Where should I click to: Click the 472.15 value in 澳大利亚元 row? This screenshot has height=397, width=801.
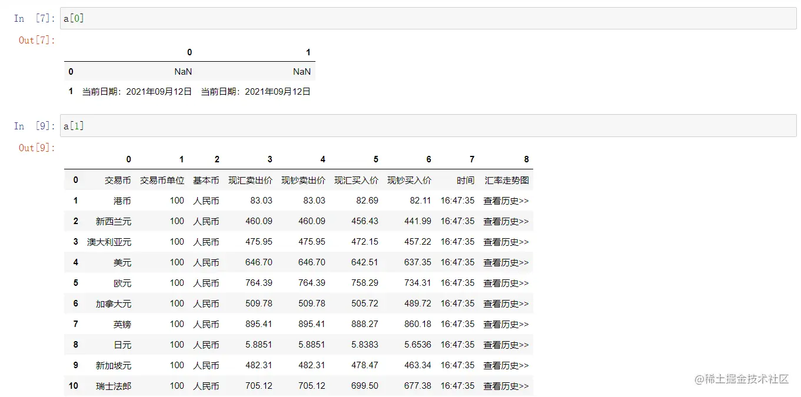click(x=365, y=242)
